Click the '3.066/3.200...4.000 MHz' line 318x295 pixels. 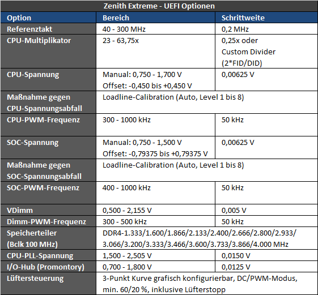coord(196,245)
